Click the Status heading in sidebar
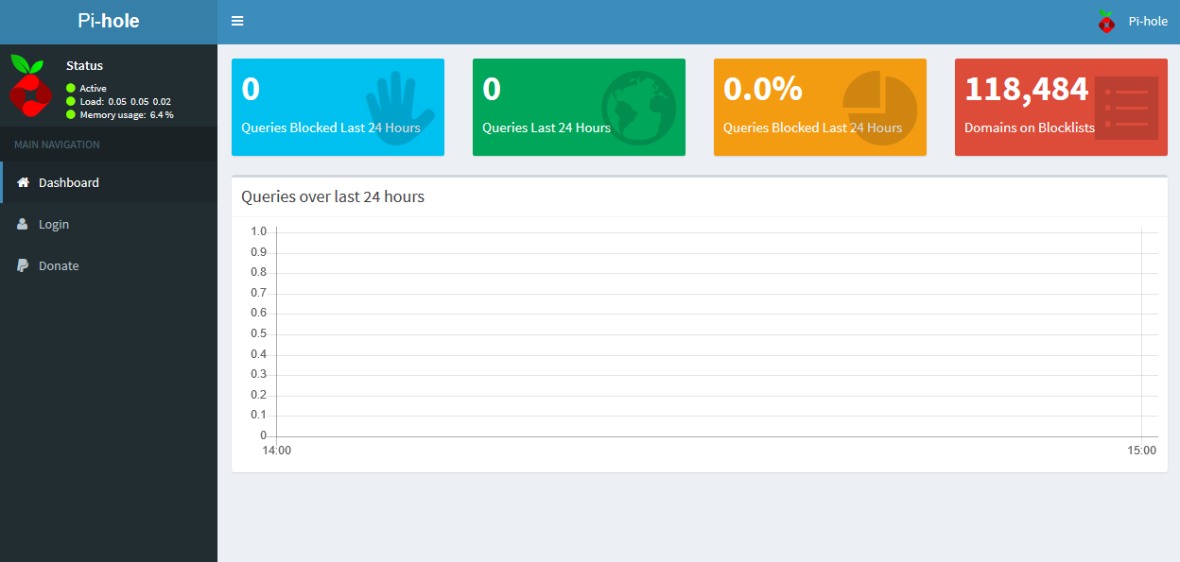 point(85,66)
